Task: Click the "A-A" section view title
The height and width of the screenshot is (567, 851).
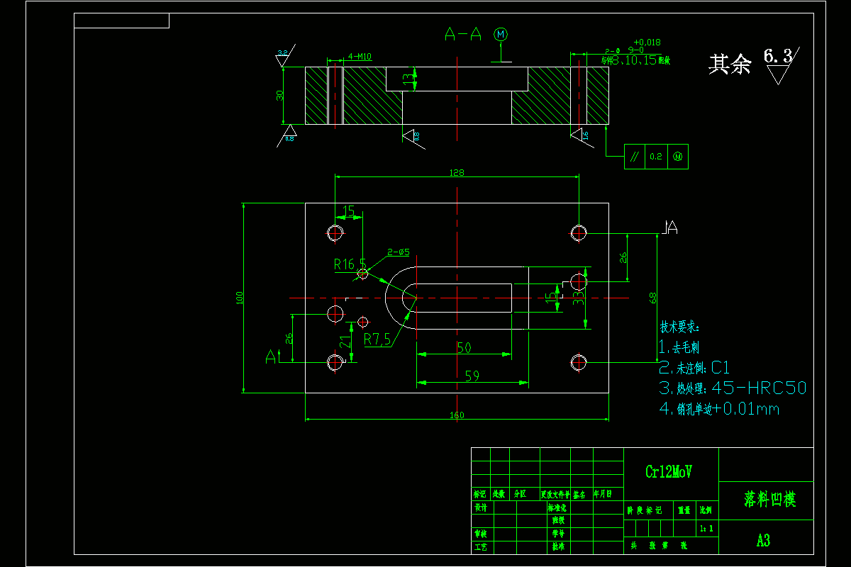Action: pyautogui.click(x=462, y=34)
